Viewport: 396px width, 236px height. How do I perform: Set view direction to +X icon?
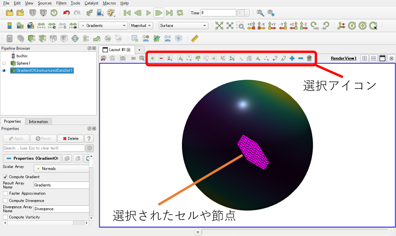[251, 25]
